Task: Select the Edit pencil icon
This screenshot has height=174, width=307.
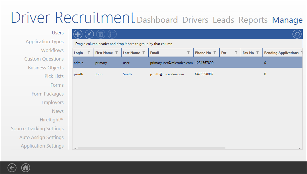Action: coord(89,34)
